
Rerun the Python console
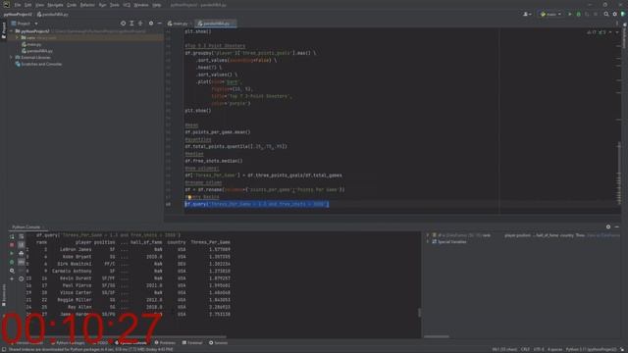(x=12, y=236)
